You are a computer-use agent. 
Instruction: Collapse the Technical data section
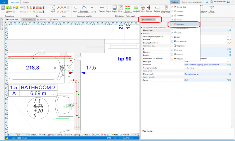(142, 46)
